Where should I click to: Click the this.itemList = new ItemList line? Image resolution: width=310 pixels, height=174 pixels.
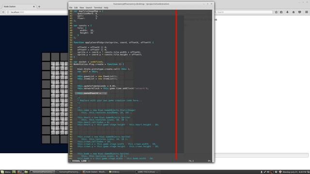pos(97,79)
